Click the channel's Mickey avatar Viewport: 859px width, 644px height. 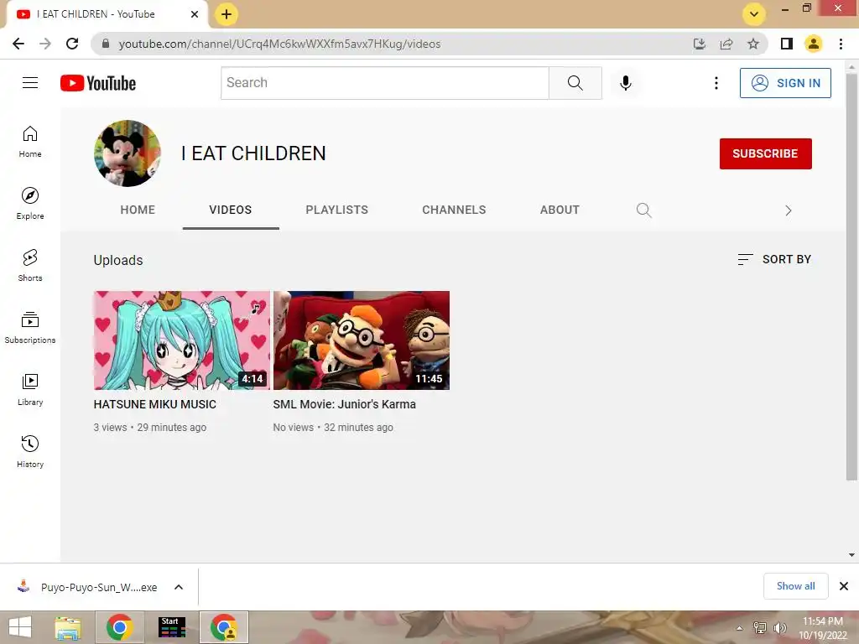(x=128, y=153)
